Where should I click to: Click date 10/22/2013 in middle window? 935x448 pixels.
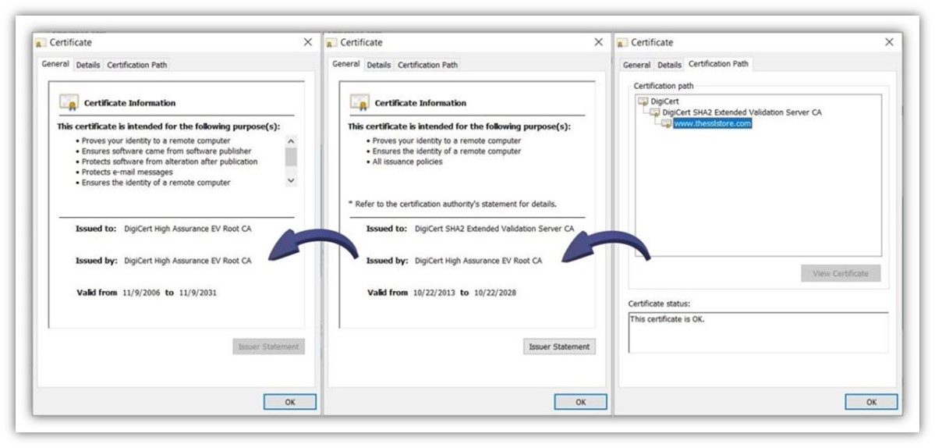434,293
